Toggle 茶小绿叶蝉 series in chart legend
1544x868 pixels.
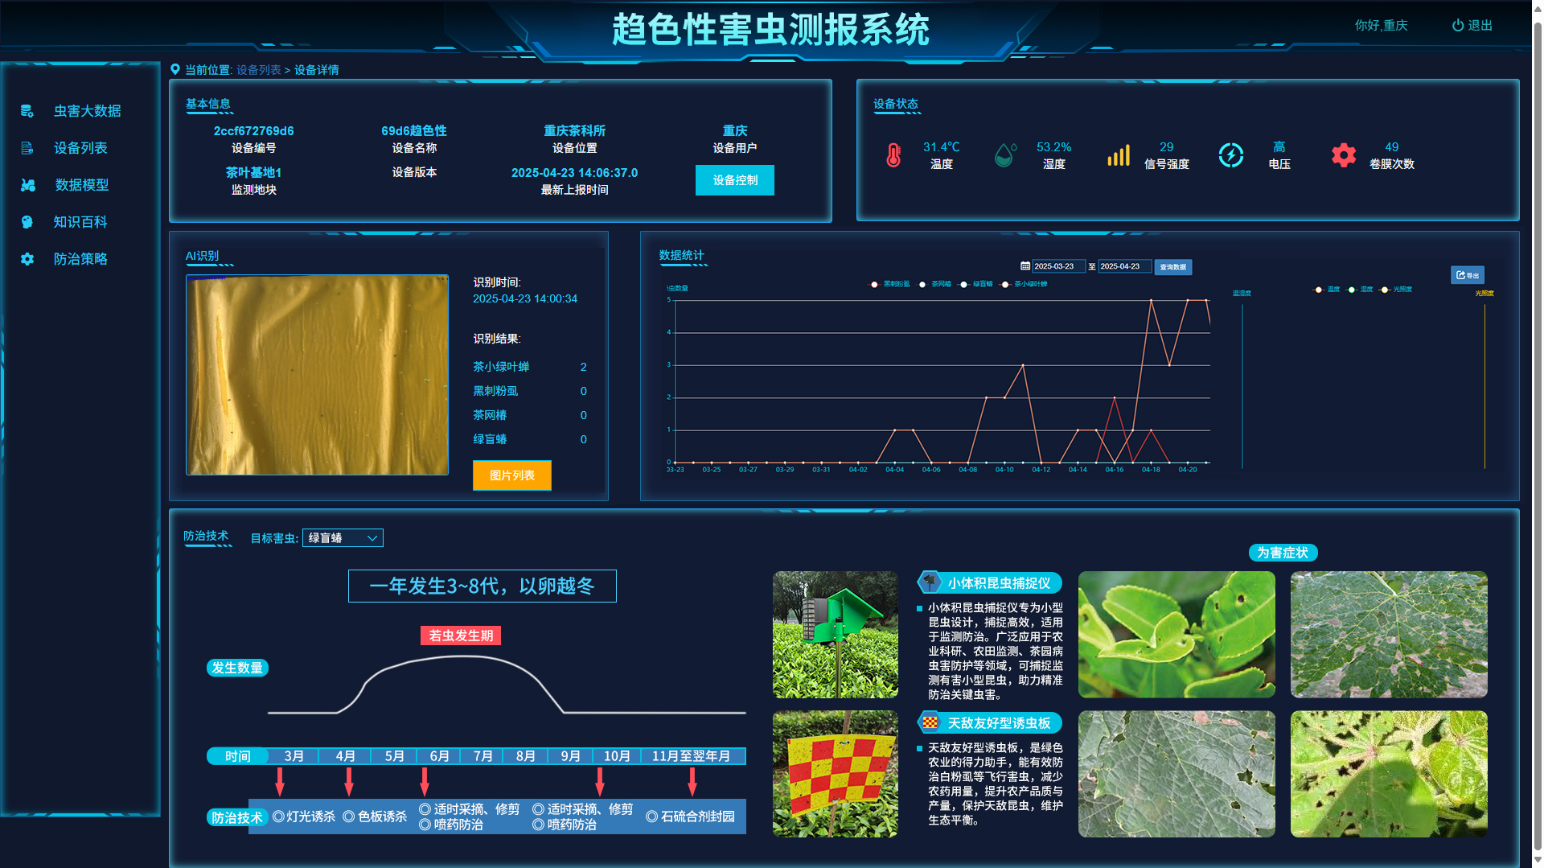(1024, 284)
